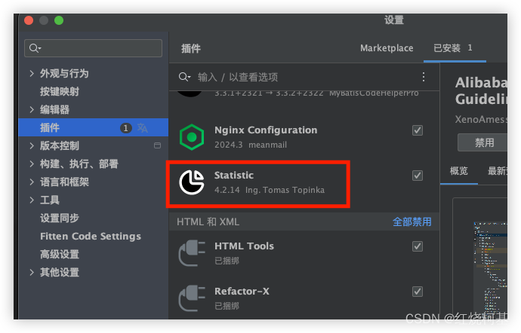Click 全部禁用 link for HTML 和 XML
Image resolution: width=521 pixels, height=333 pixels.
[x=412, y=222]
